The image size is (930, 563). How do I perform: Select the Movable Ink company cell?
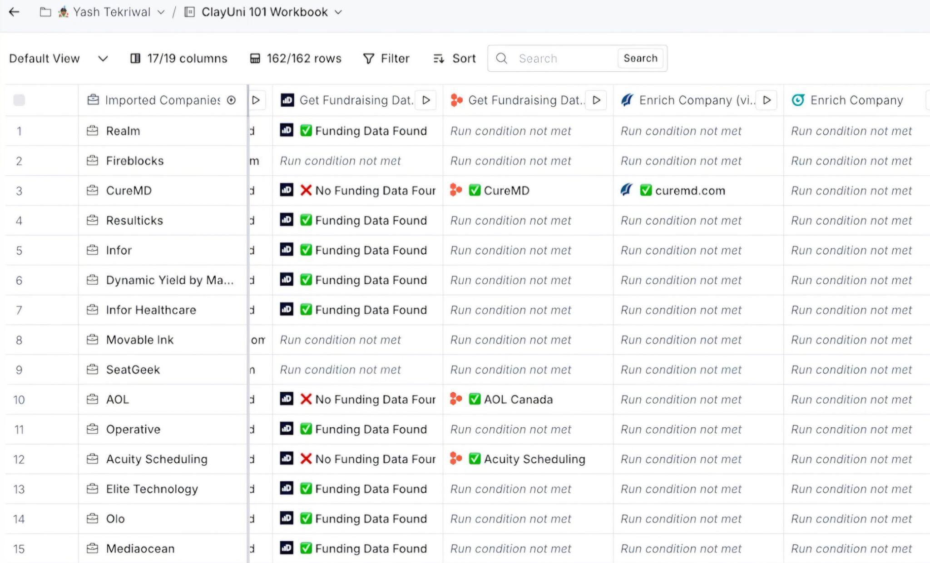pos(163,340)
